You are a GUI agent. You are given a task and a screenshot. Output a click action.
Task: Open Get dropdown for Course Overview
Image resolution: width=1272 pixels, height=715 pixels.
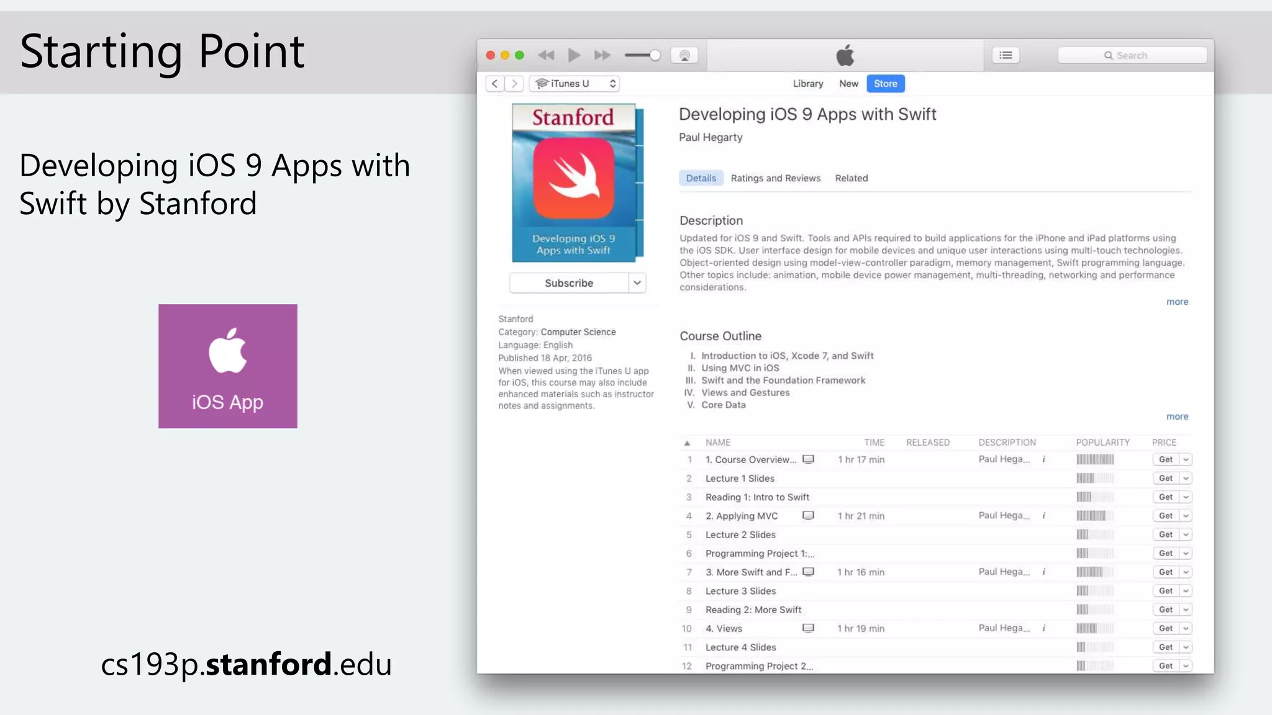click(1186, 459)
